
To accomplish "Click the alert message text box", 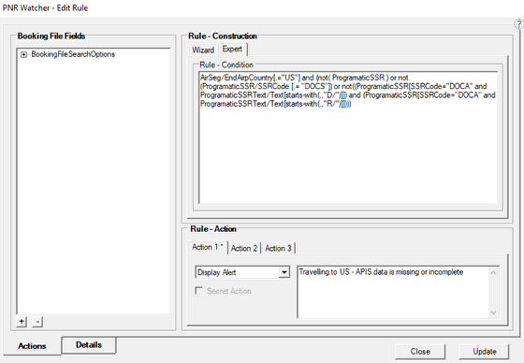I will click(393, 292).
